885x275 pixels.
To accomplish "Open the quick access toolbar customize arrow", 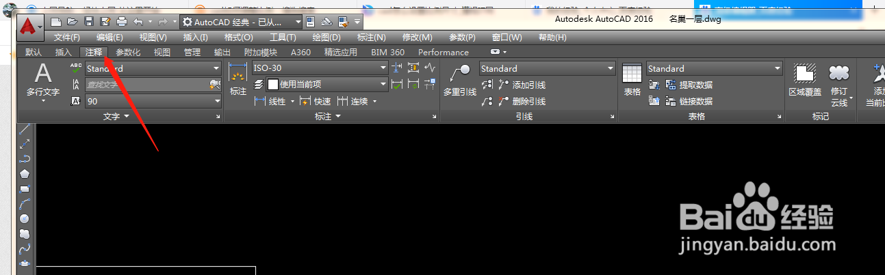I will (358, 23).
